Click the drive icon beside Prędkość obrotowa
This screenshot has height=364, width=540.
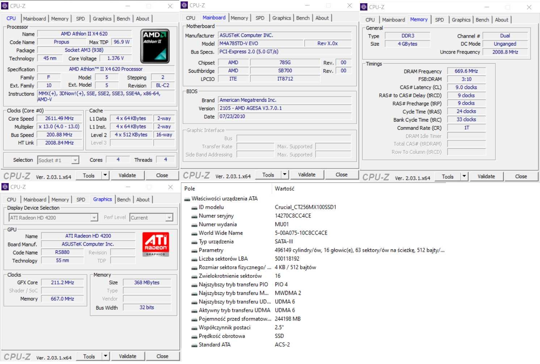click(x=194, y=336)
